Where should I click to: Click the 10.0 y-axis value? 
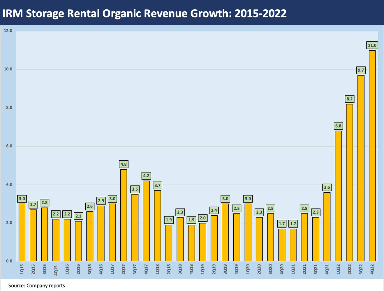8,69
